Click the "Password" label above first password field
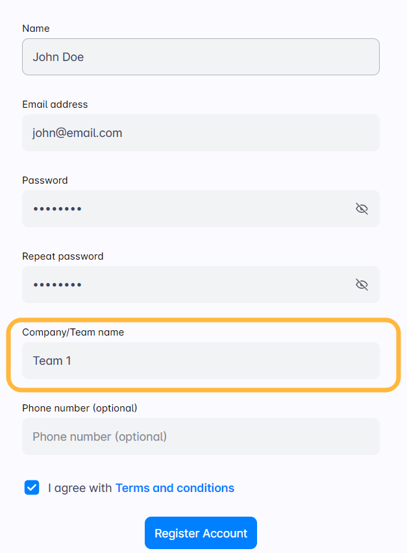Image resolution: width=407 pixels, height=553 pixels. click(45, 180)
